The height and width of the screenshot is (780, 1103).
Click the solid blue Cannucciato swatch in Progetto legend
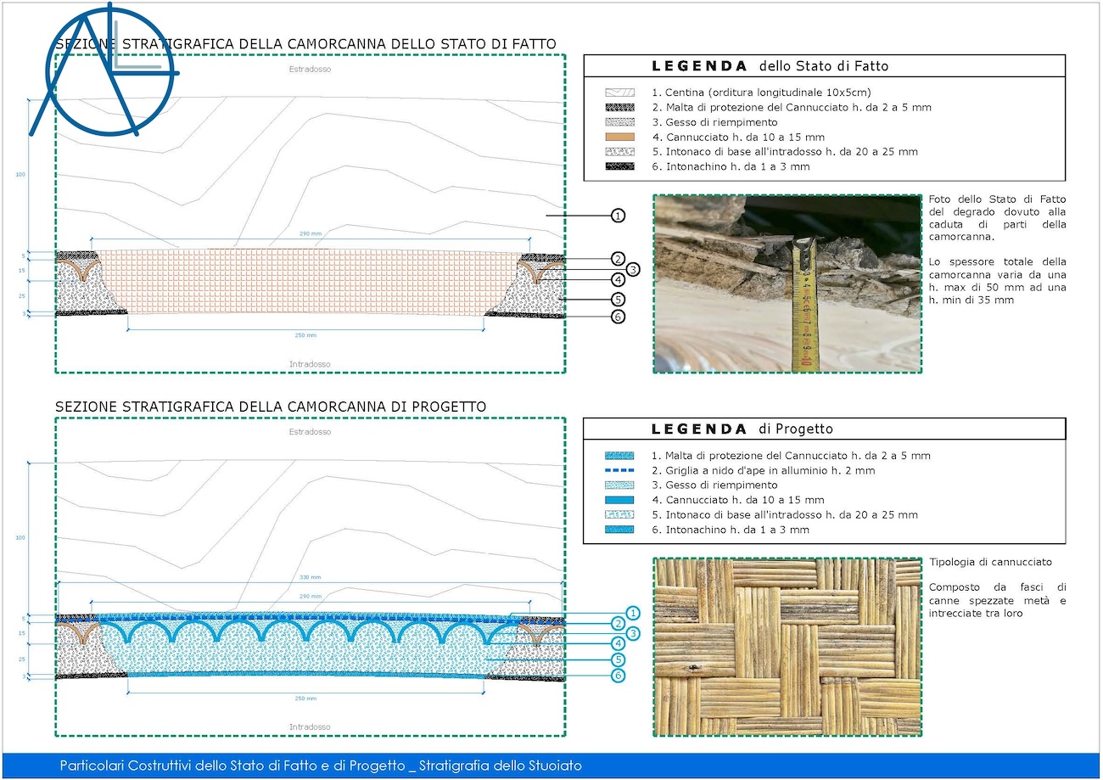(x=619, y=500)
